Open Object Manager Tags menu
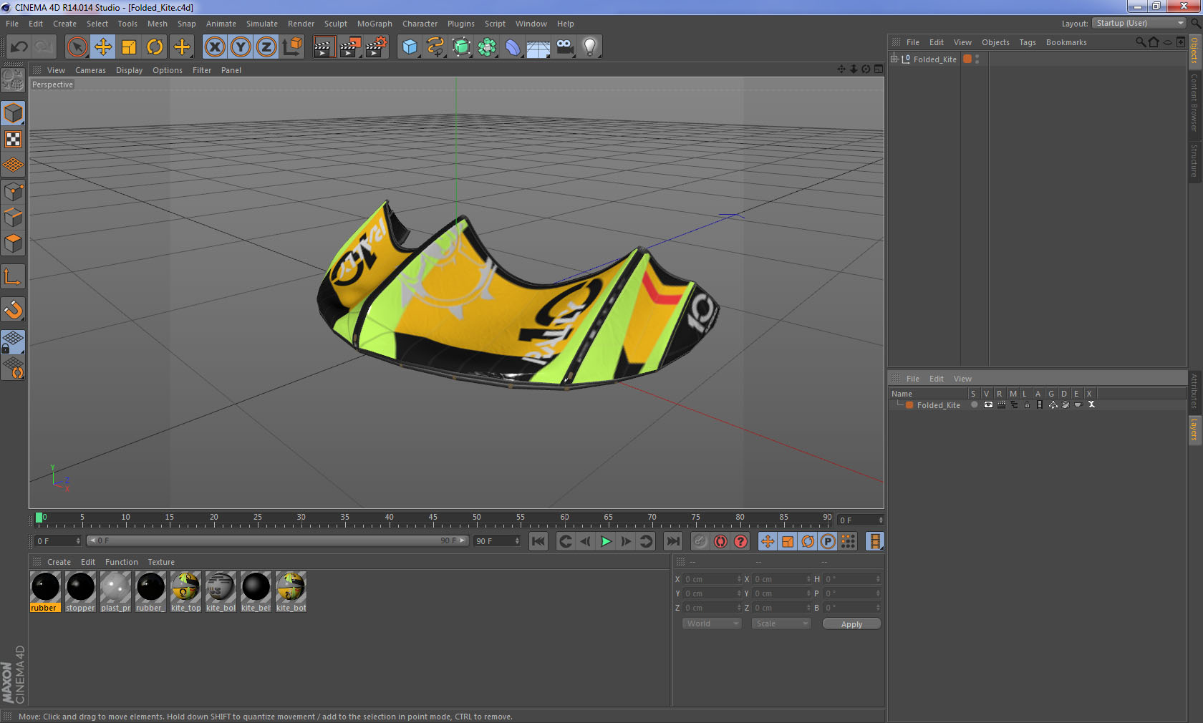This screenshot has width=1203, height=723. tap(1028, 42)
